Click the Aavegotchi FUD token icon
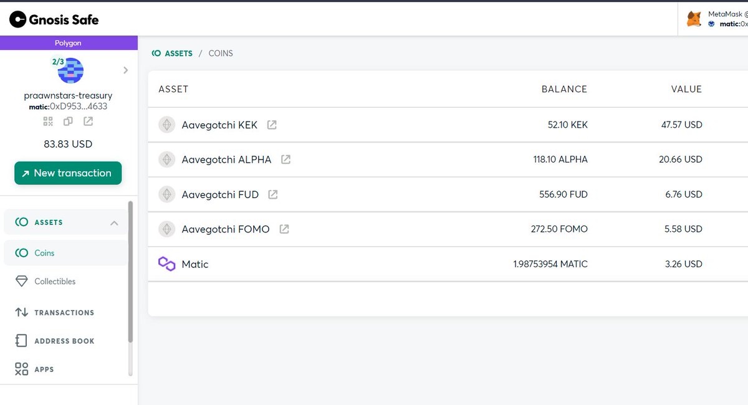This screenshot has width=748, height=405. coord(166,194)
